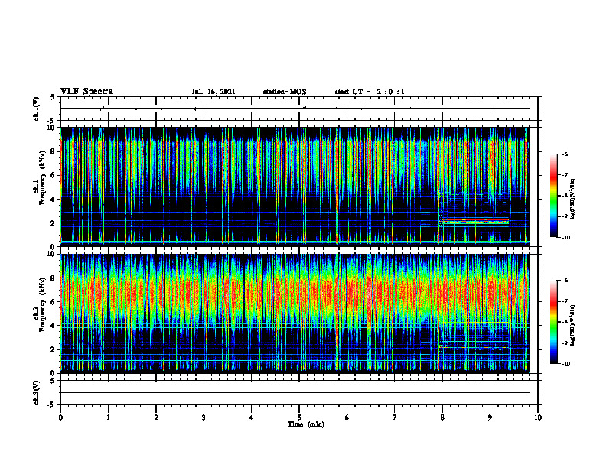Click the time axis tick label "10"
This screenshot has height=468, width=606.
[538, 418]
